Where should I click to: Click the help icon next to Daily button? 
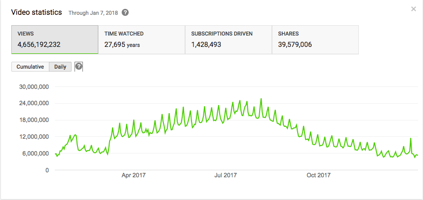78,66
